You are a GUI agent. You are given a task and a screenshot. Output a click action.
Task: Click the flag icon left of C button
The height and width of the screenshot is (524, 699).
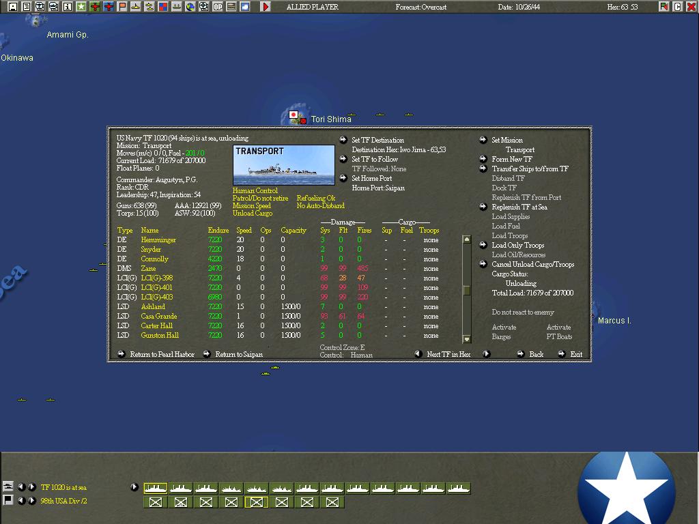pos(664,7)
